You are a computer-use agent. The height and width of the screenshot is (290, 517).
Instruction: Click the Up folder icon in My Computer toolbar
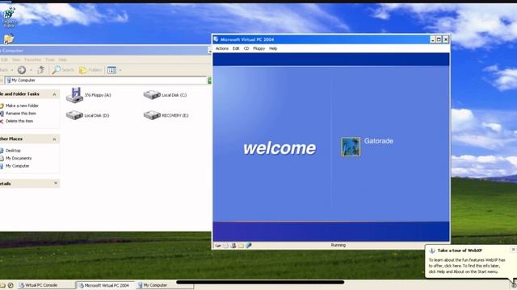coord(41,70)
